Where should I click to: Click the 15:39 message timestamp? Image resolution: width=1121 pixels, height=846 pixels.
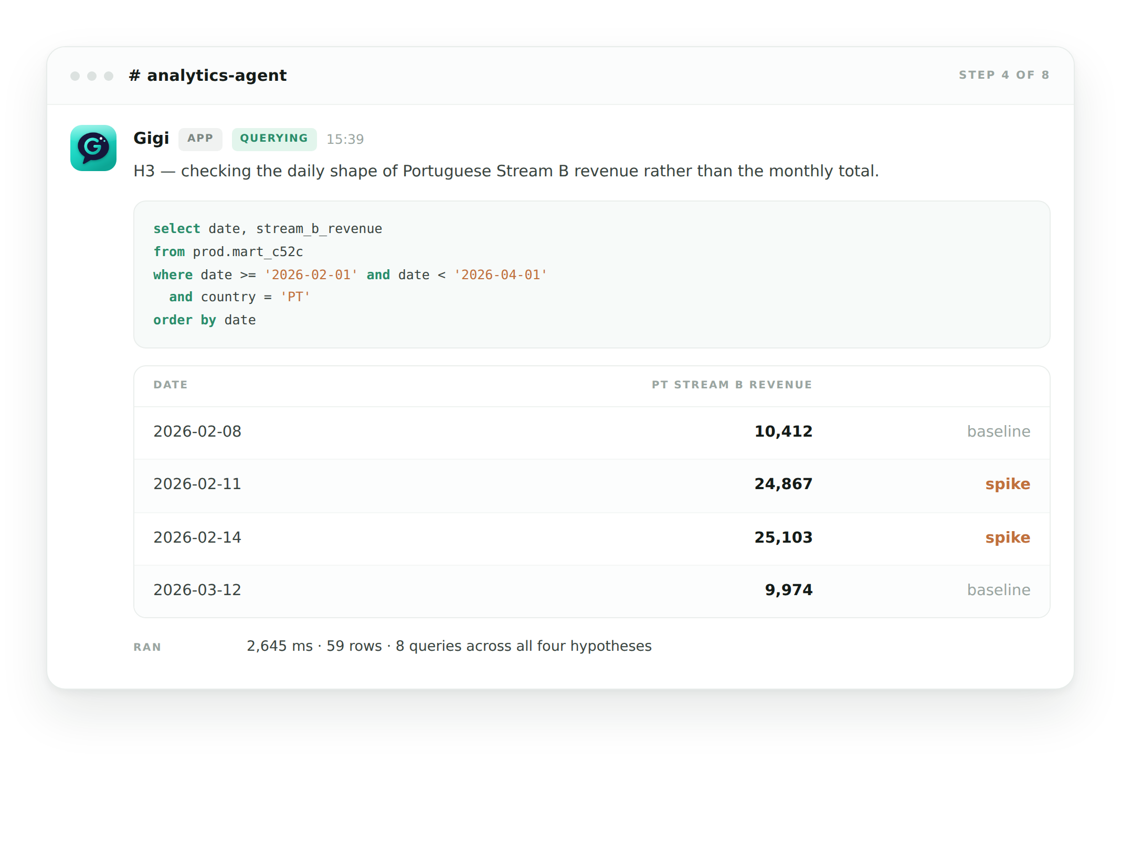pyautogui.click(x=345, y=139)
